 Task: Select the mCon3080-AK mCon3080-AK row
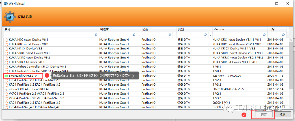[x=146, y=89]
